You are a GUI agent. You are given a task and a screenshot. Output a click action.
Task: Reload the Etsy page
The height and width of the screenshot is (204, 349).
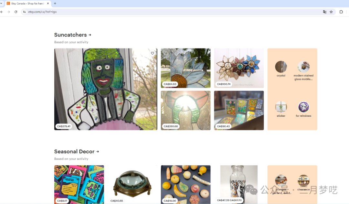tap(16, 12)
